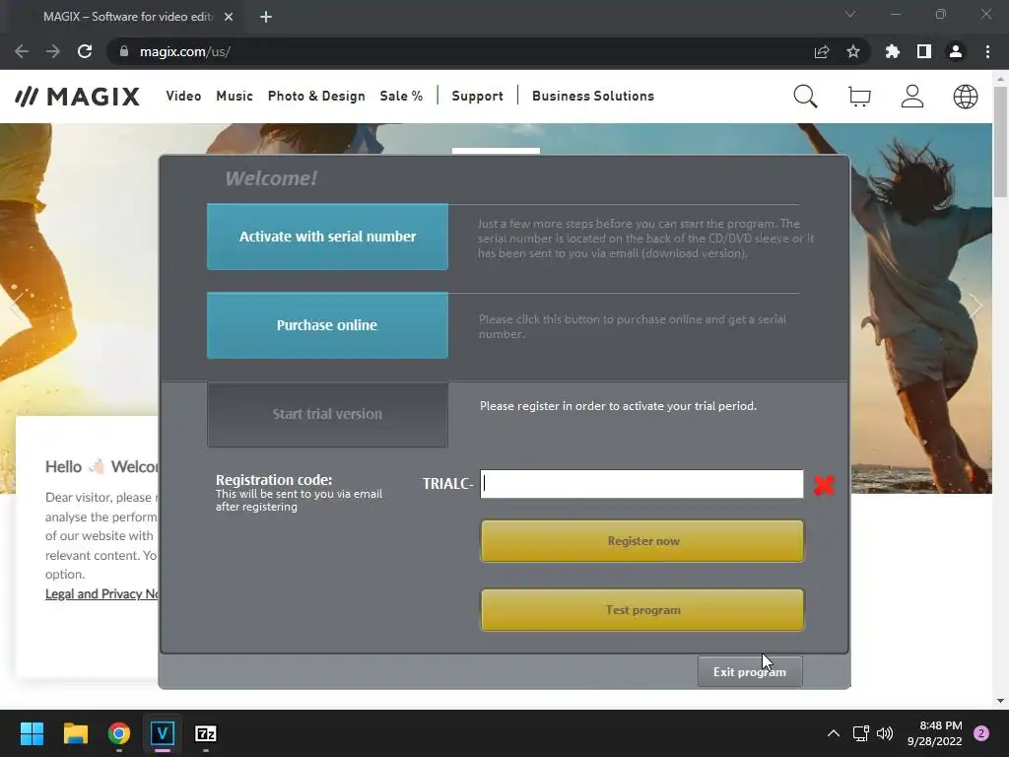Click Activate with serial number button

[x=327, y=237]
